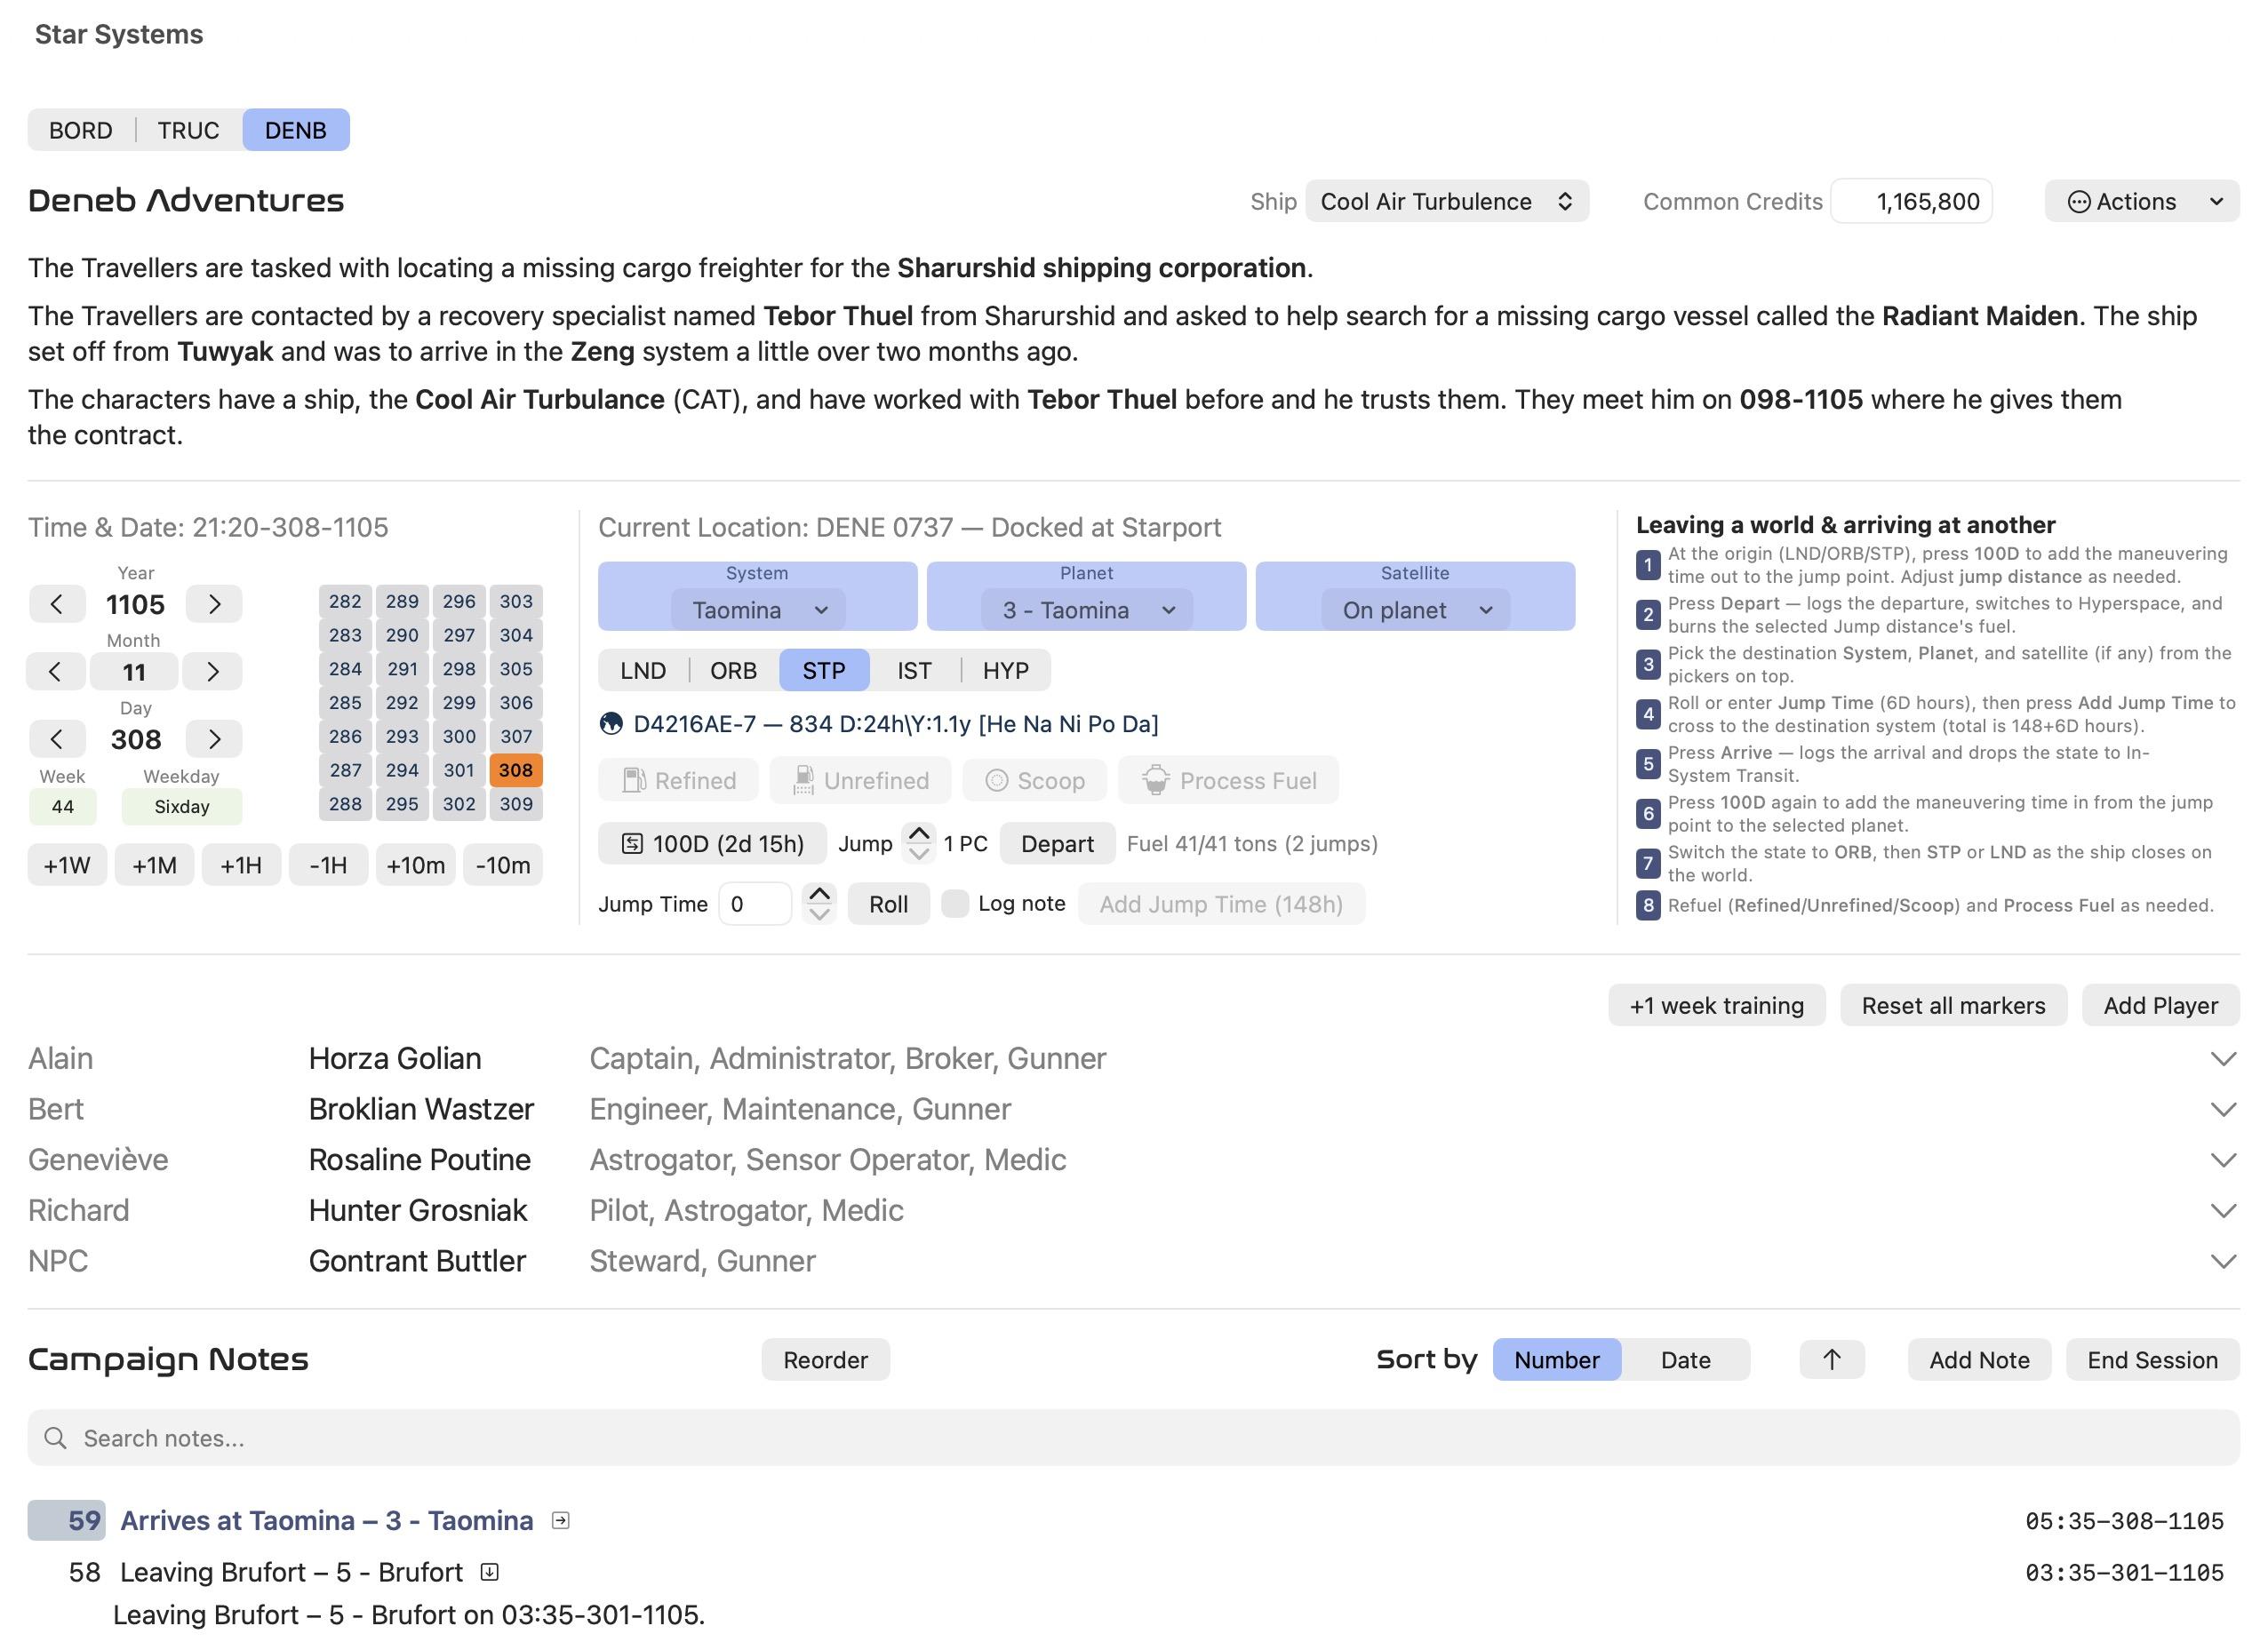This screenshot has width=2268, height=1642.
Task: Click the Depart button
Action: pos(1057,844)
